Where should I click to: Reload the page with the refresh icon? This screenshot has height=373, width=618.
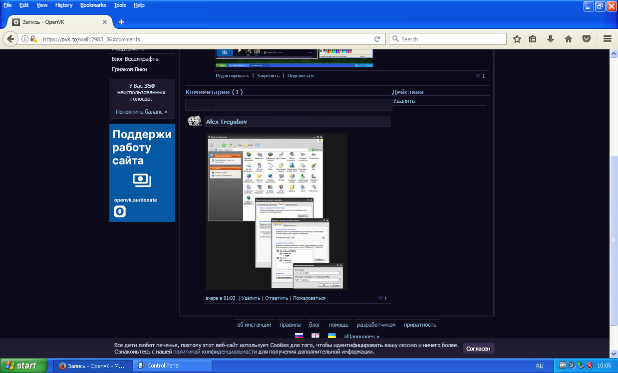coord(377,39)
